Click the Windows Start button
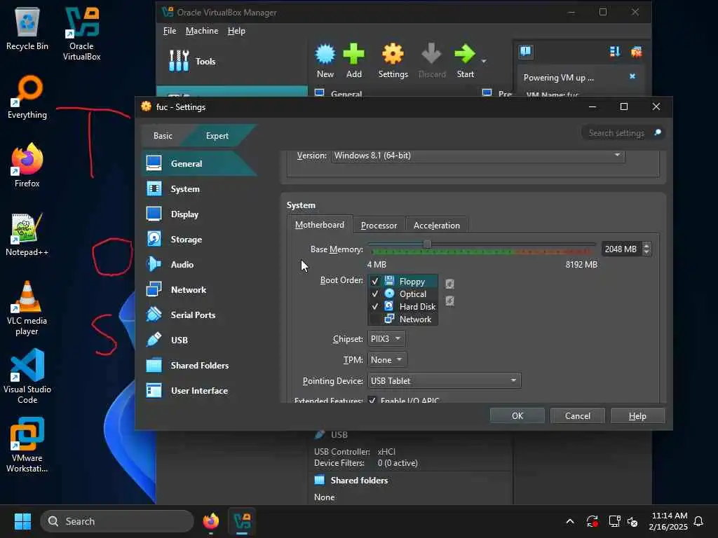This screenshot has height=538, width=718. (22, 521)
